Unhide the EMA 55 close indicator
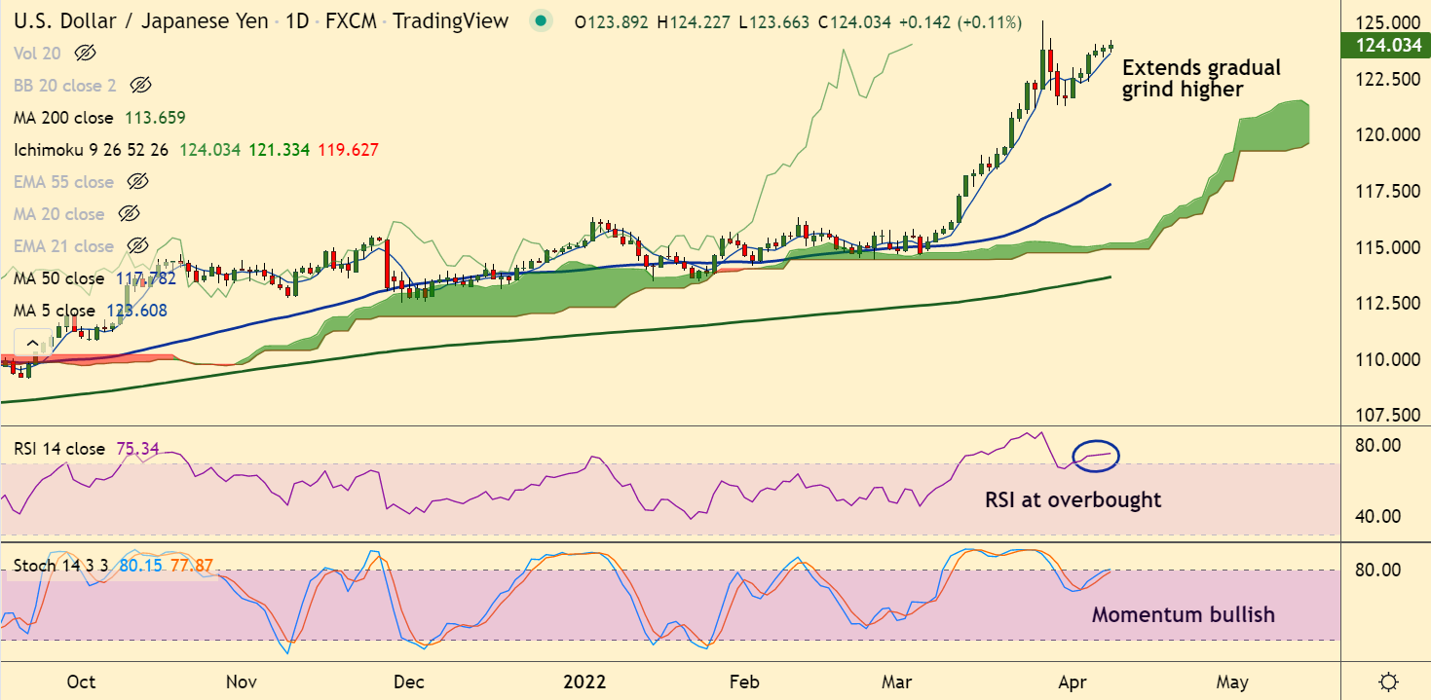The width and height of the screenshot is (1431, 700). (137, 182)
